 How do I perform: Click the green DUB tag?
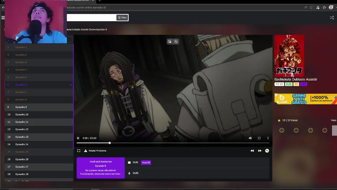tap(289, 84)
